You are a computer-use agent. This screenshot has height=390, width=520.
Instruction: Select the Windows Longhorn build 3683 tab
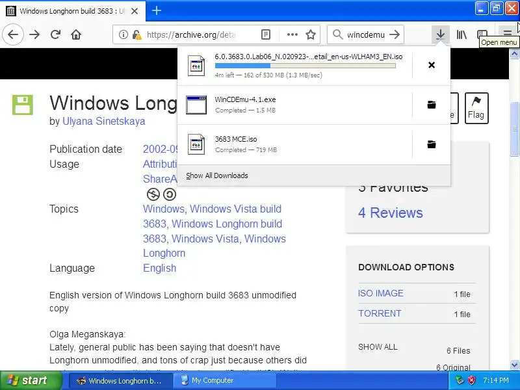[x=73, y=11]
